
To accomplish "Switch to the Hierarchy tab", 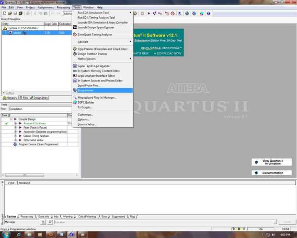I will 10,98.
